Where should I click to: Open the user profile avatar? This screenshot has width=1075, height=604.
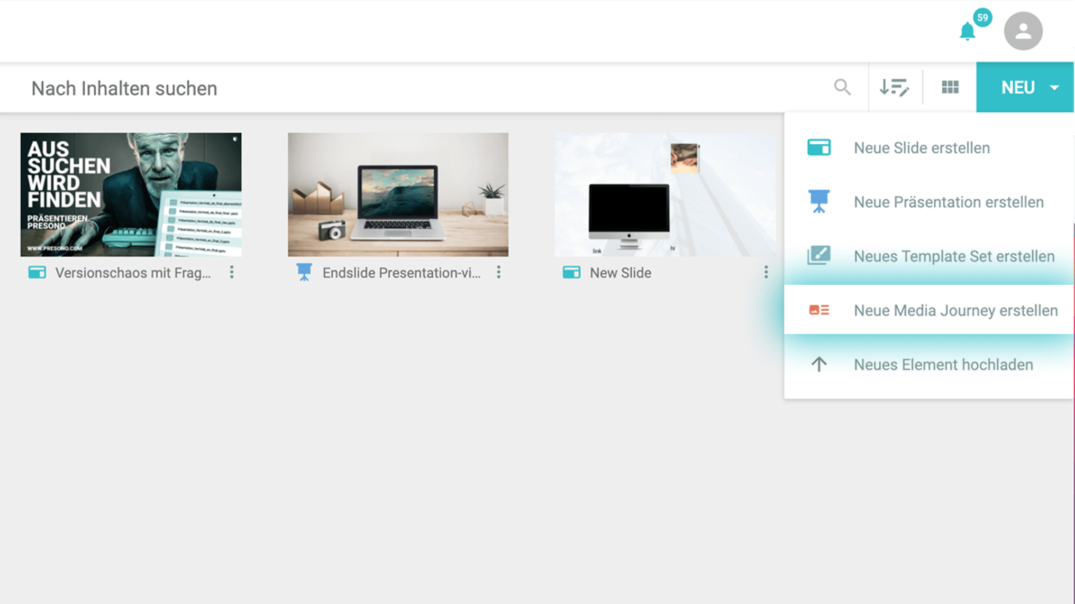tap(1023, 31)
